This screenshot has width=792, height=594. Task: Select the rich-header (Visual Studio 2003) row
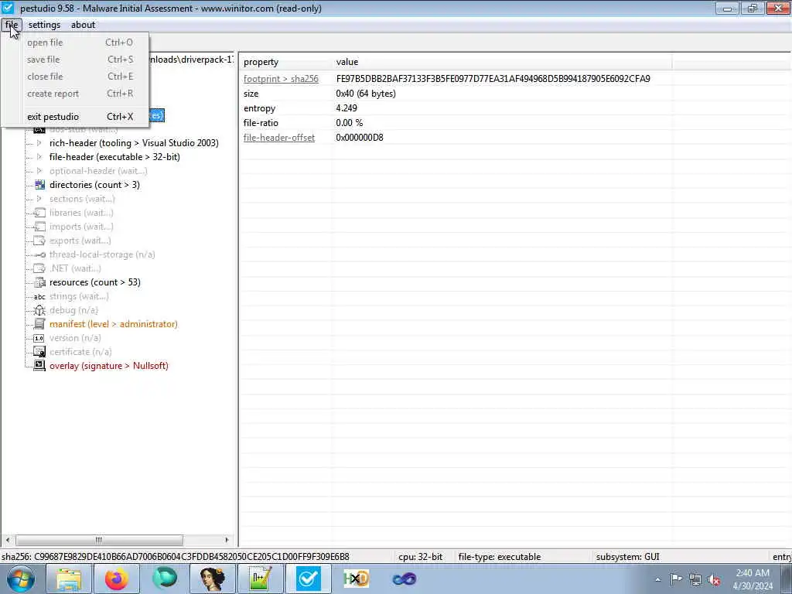[134, 143]
